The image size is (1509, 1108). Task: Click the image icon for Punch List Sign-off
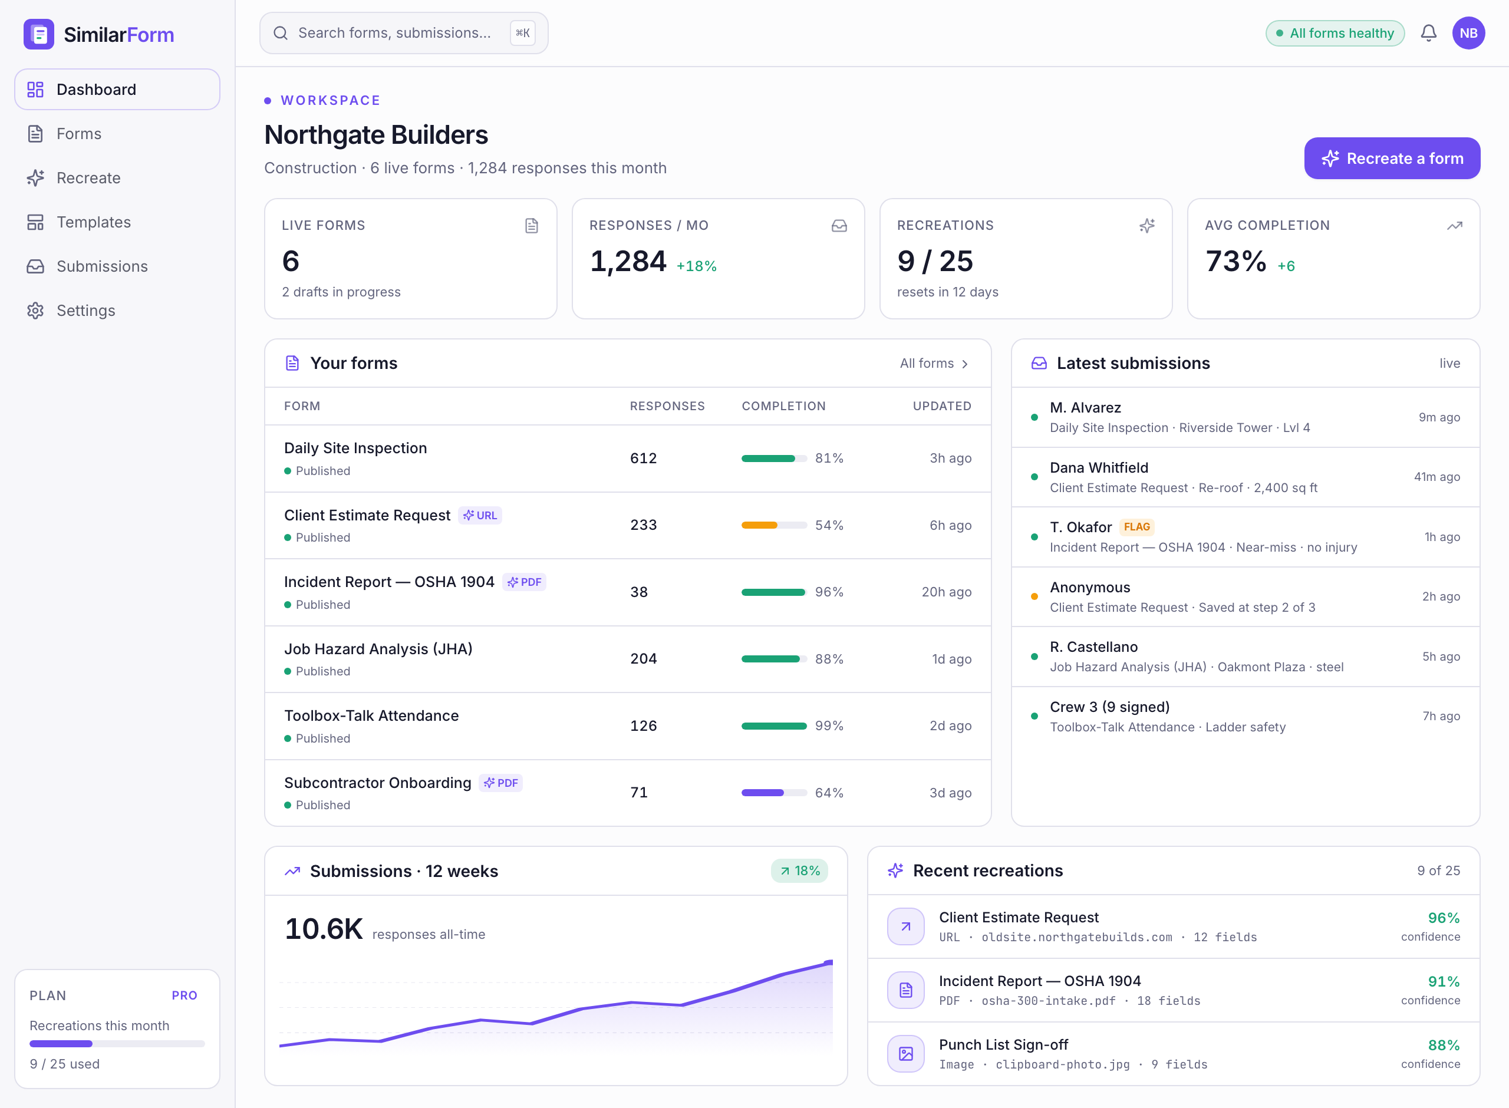coord(906,1054)
